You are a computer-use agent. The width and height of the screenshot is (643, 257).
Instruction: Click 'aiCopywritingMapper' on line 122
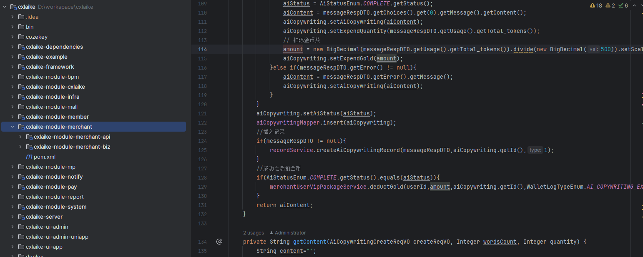point(288,122)
